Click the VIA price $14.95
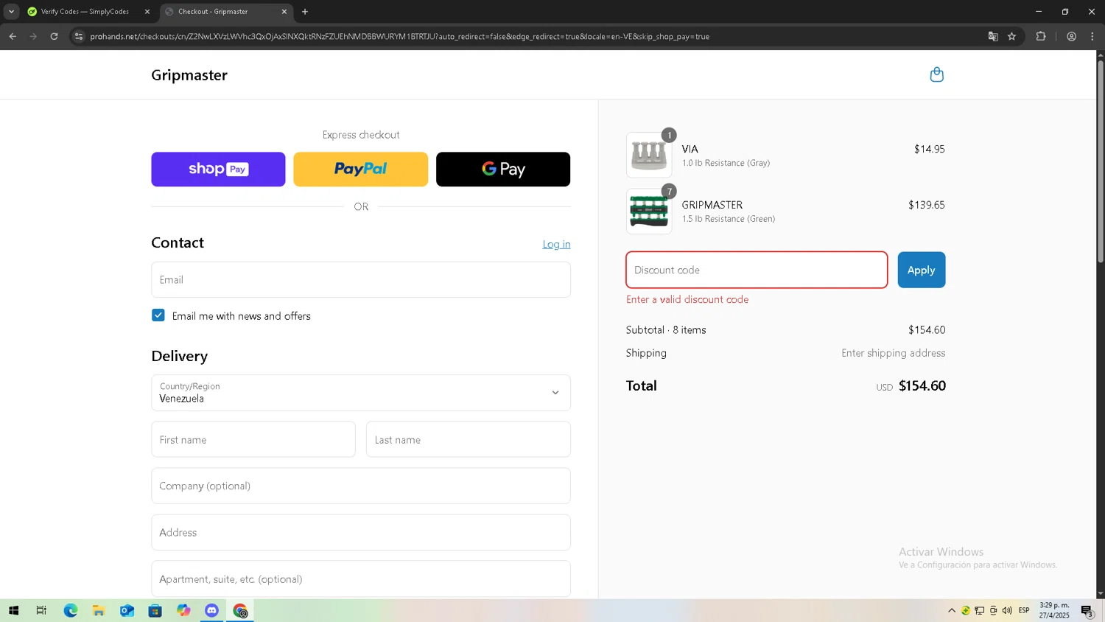This screenshot has width=1105, height=622. tap(929, 149)
